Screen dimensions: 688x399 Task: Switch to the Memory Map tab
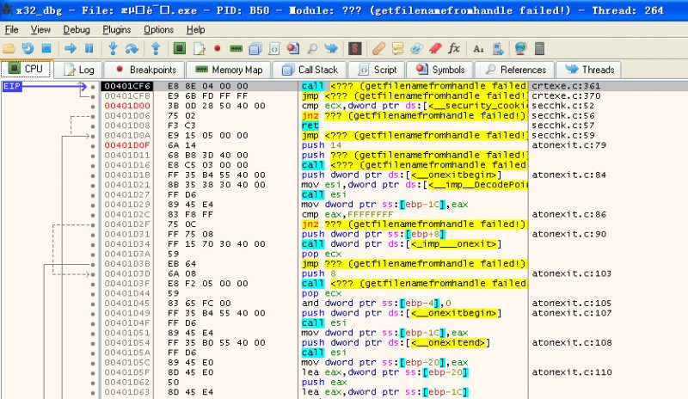(228, 70)
